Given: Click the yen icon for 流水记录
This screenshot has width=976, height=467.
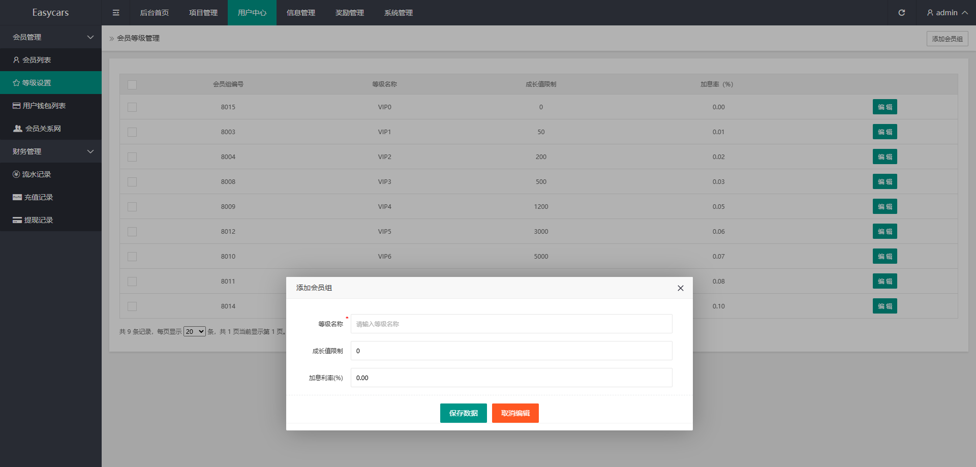Looking at the screenshot, I should pos(16,174).
